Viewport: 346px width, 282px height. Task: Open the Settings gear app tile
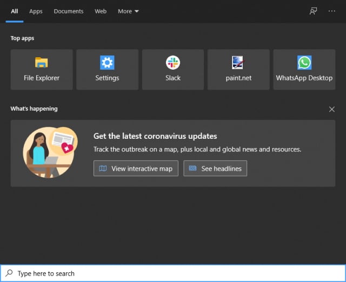pyautogui.click(x=107, y=70)
